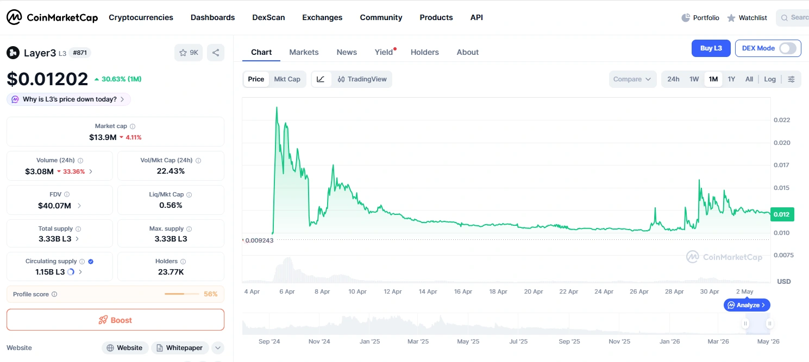Open the Watchlist star link

[747, 18]
